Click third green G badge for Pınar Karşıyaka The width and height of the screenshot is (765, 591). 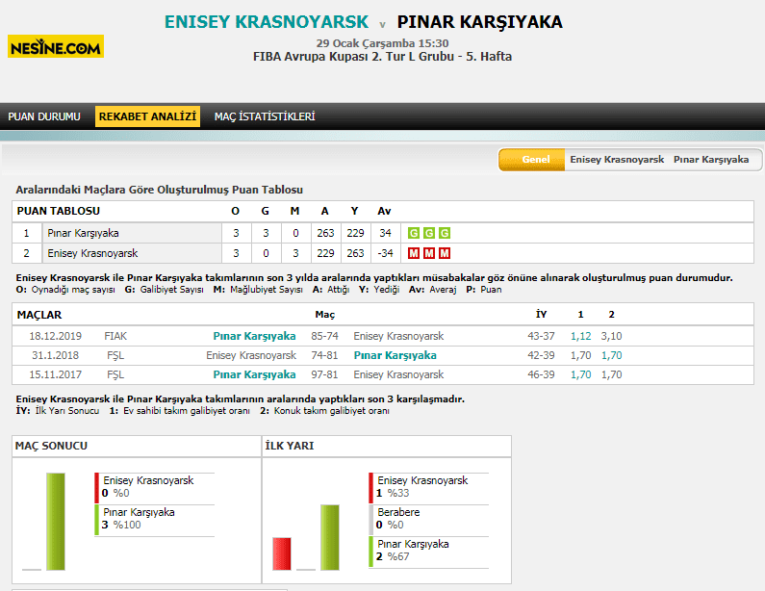point(445,233)
